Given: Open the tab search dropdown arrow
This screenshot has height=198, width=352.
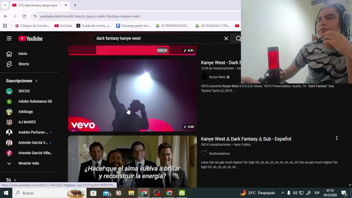Looking at the screenshot, I should (x=5, y=5).
